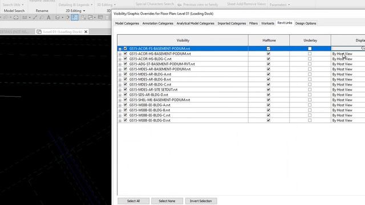Click the Invert Selection button
Image resolution: width=365 pixels, height=205 pixels.
coord(201,201)
